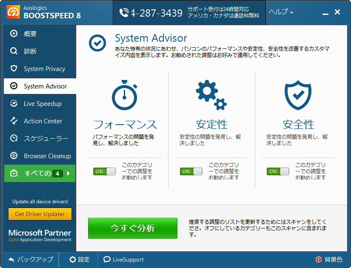The width and height of the screenshot is (351, 268).
Task: Click the System Privacy shield icon
Action: 14,68
